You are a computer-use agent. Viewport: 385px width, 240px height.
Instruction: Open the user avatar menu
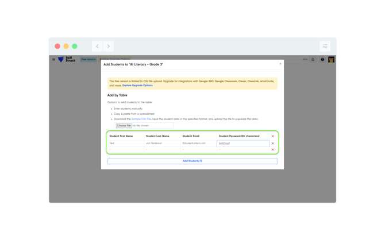[x=331, y=59]
